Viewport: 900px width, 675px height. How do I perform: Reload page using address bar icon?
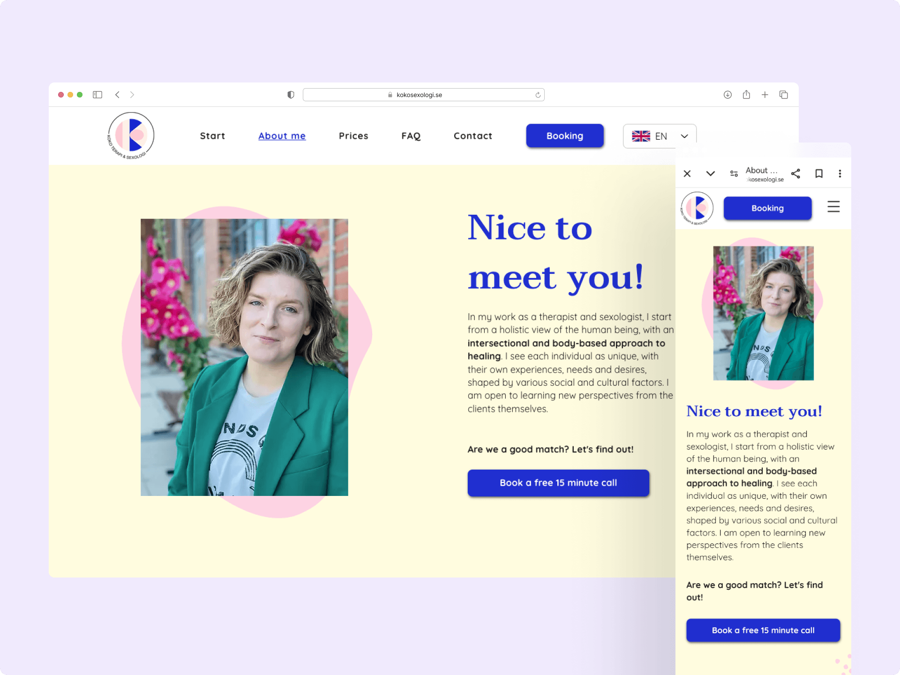pyautogui.click(x=538, y=95)
